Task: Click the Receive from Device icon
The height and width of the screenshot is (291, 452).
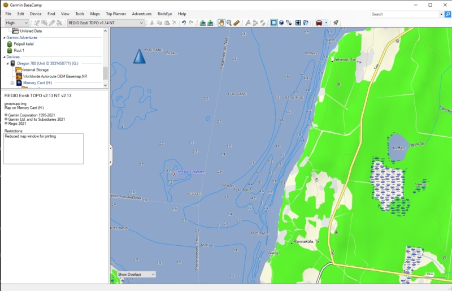Action: click(210, 23)
